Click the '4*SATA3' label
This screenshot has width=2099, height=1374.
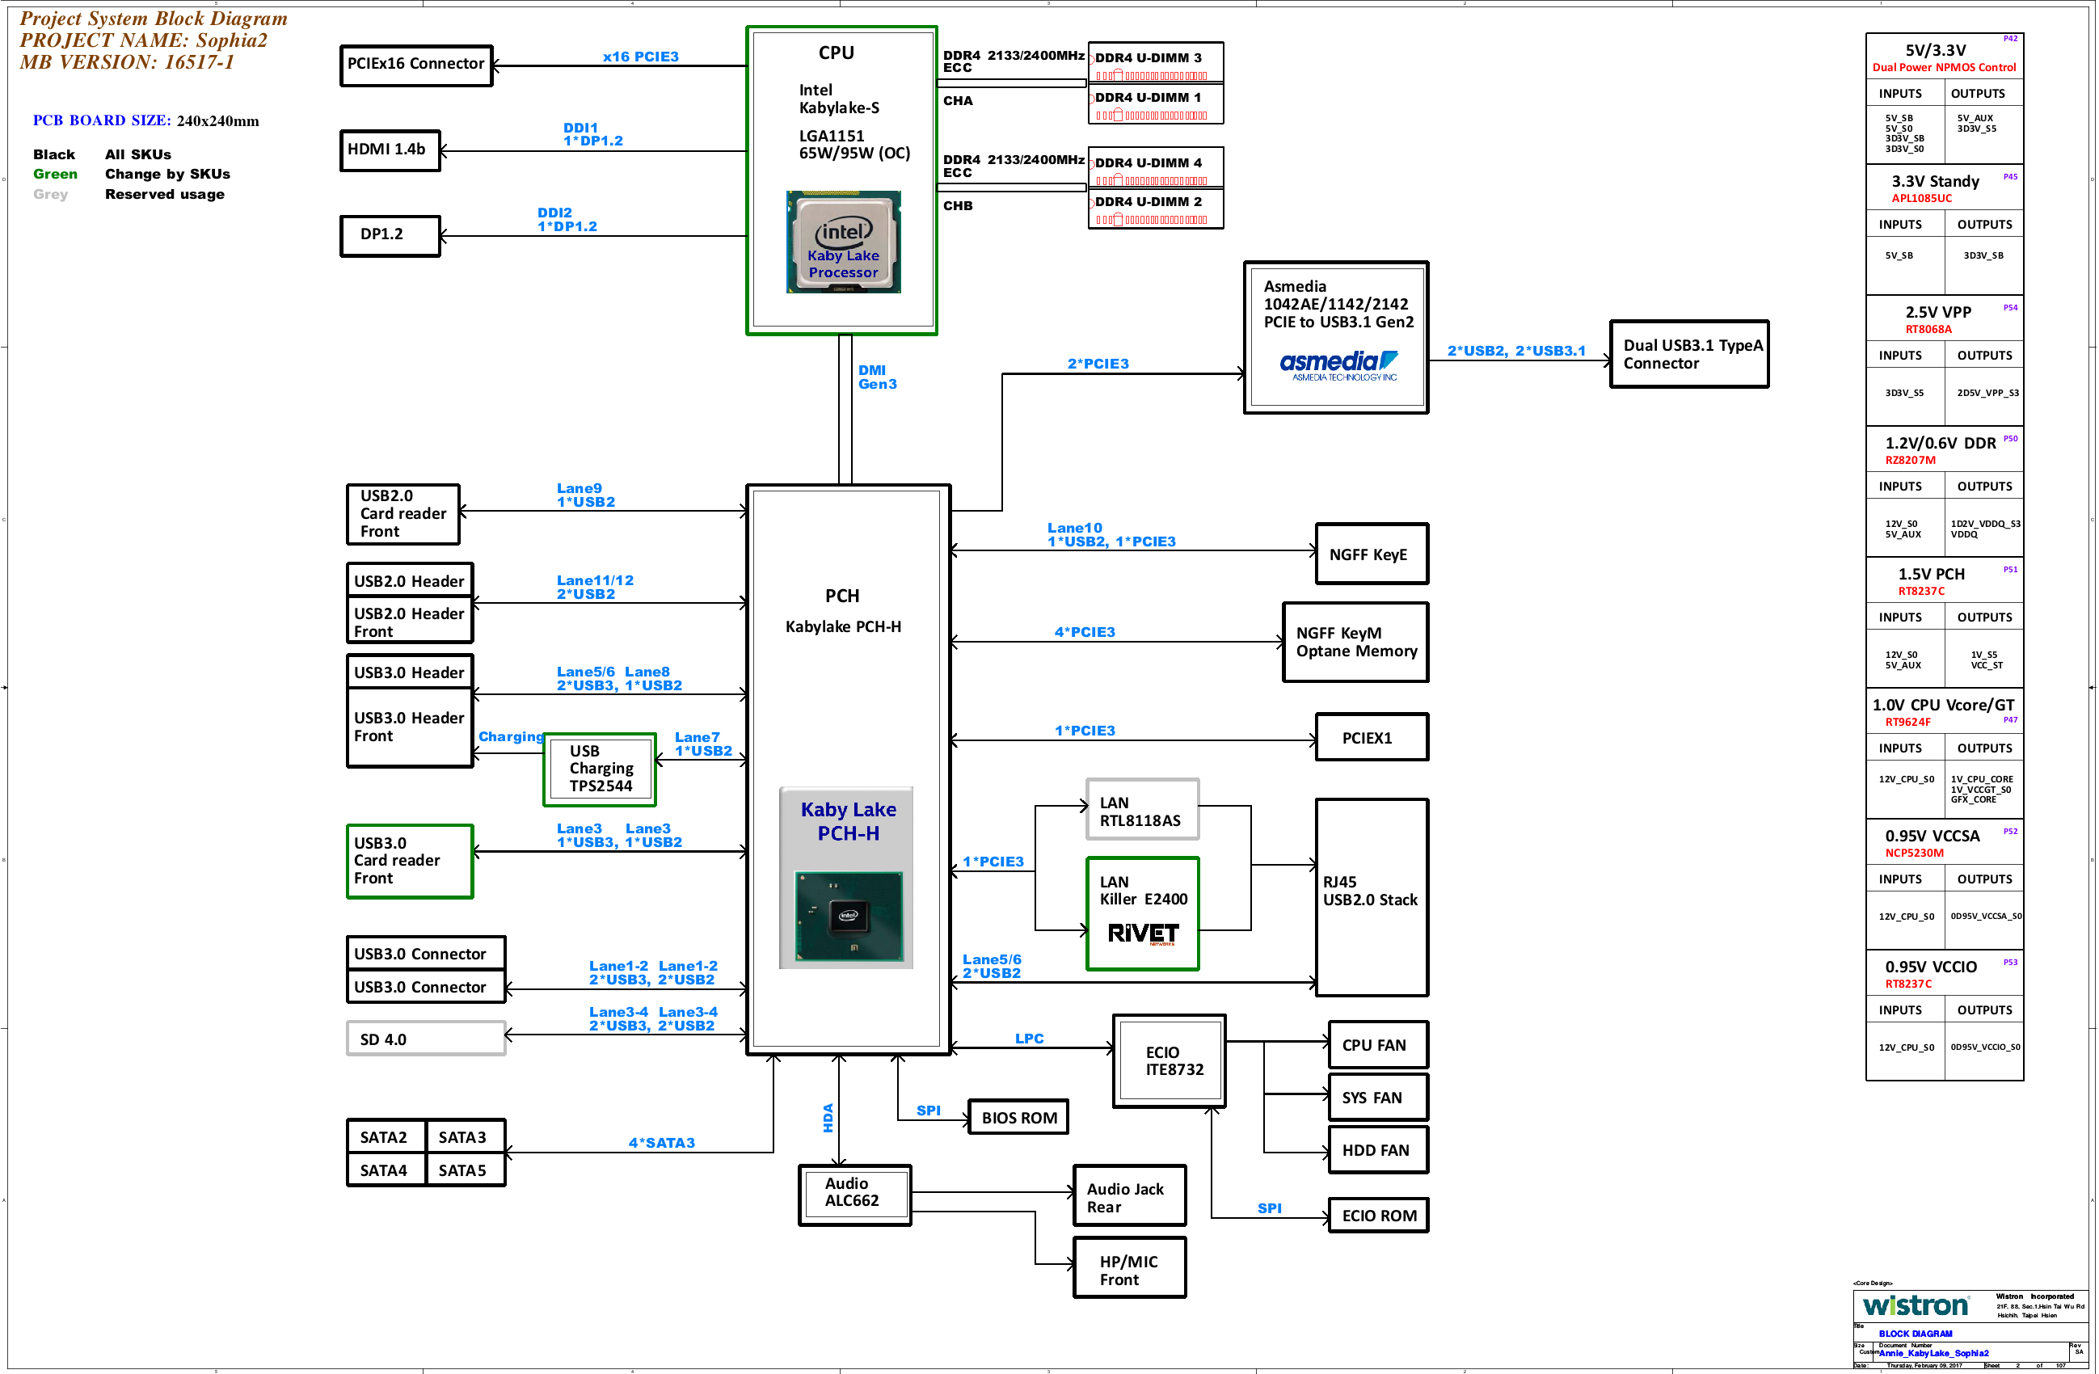661,1143
